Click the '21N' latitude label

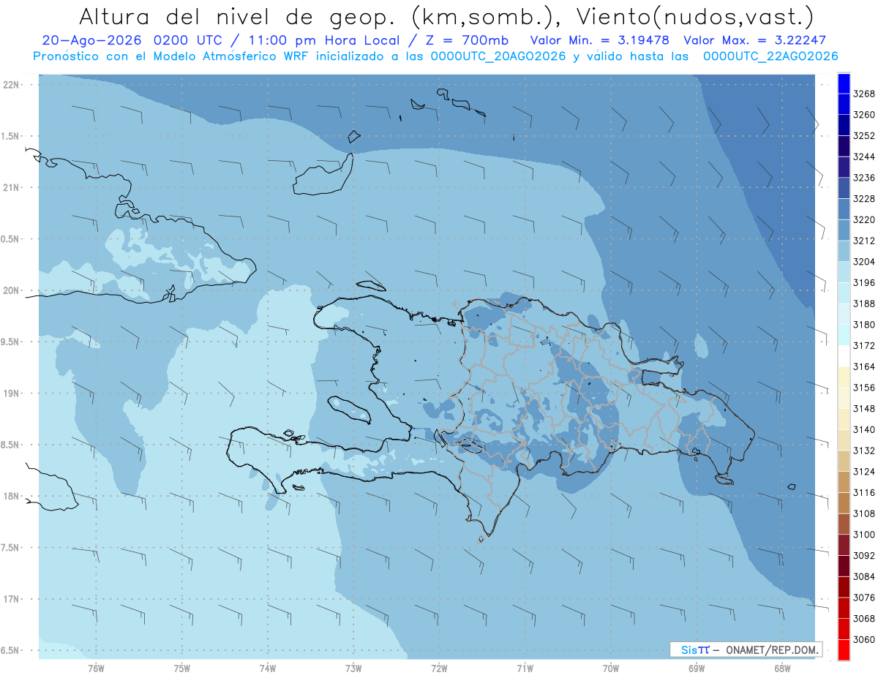click(12, 188)
